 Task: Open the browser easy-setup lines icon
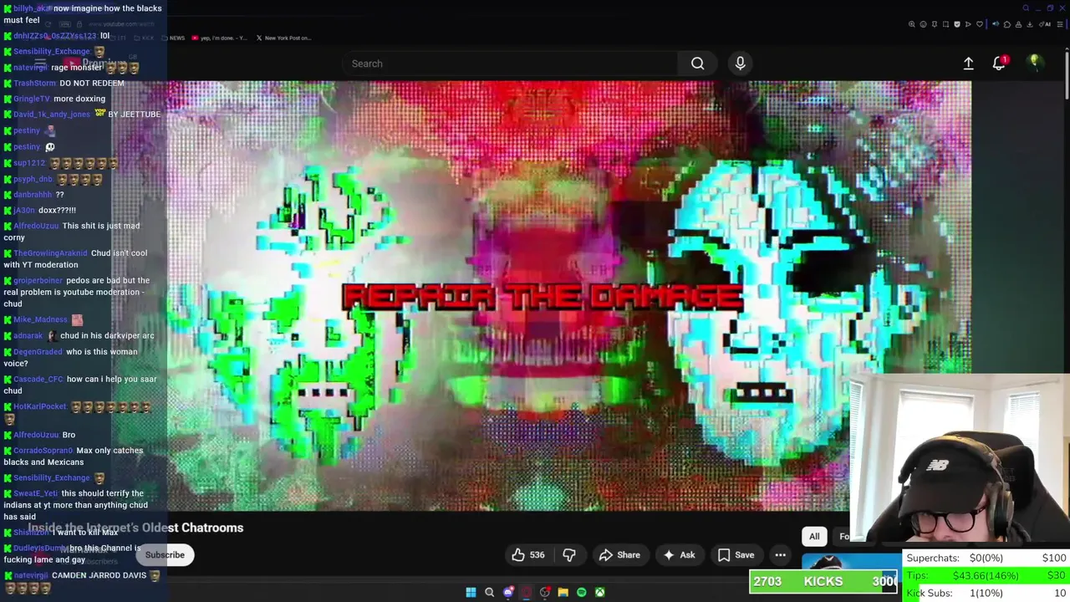coord(1060,24)
